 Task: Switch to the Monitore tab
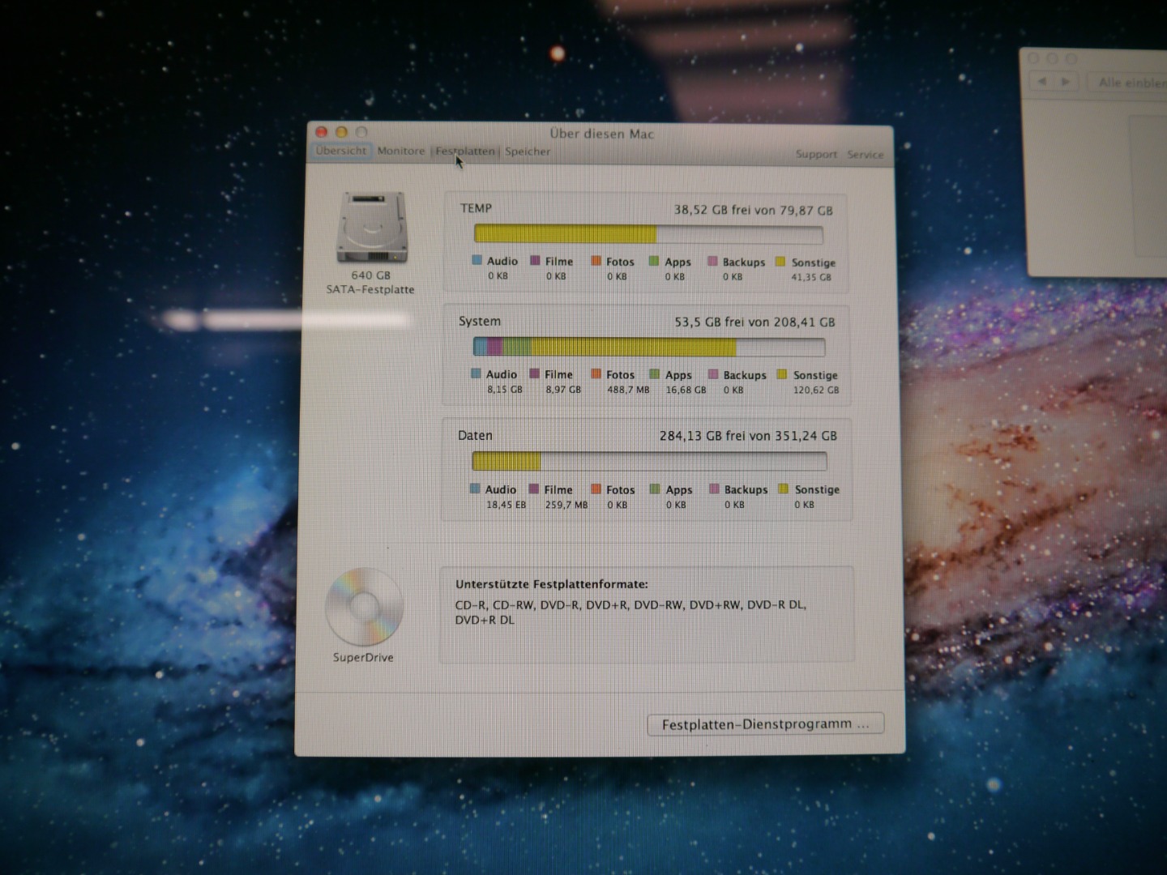[400, 152]
